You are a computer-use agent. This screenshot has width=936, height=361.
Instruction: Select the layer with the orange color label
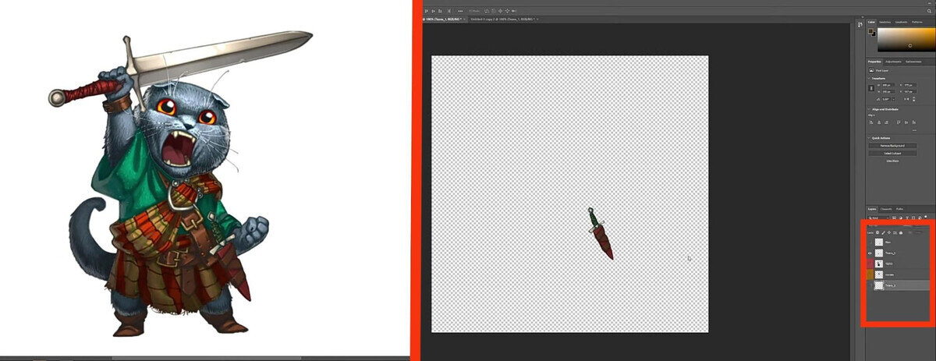click(899, 274)
